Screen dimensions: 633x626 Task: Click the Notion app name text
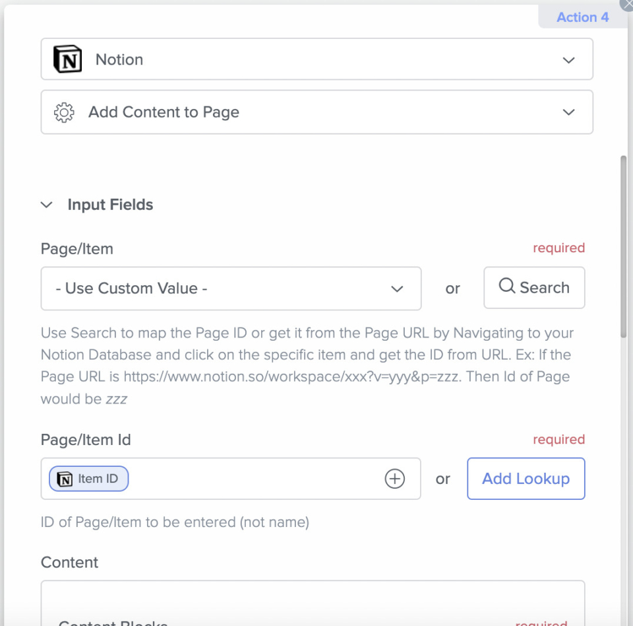[119, 59]
